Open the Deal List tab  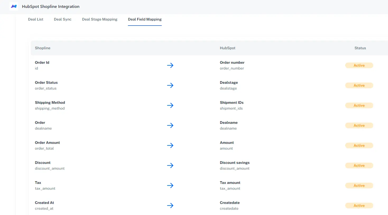tap(36, 19)
